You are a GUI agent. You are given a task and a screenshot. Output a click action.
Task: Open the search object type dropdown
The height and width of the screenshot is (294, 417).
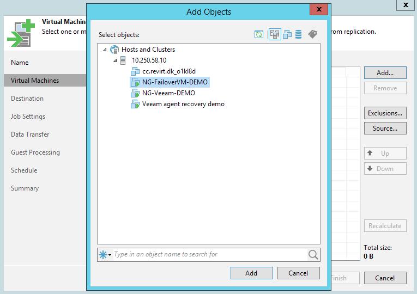pyautogui.click(x=105, y=255)
